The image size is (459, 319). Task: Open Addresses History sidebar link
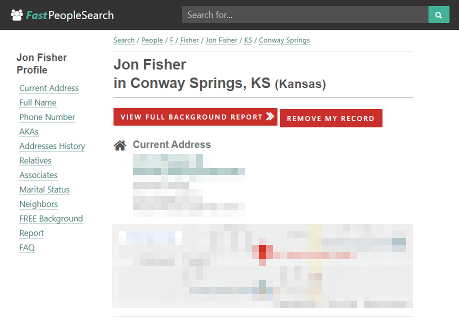(x=52, y=146)
